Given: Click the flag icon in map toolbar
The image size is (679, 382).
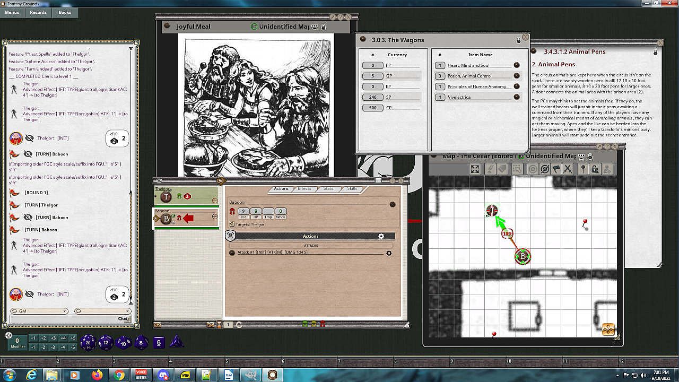Looking at the screenshot, I should [x=556, y=169].
